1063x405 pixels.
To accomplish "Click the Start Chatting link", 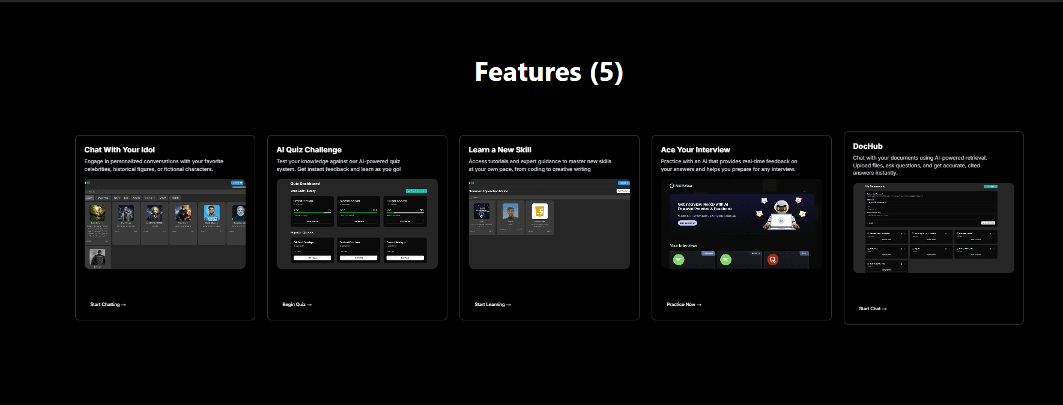I will pyautogui.click(x=108, y=305).
